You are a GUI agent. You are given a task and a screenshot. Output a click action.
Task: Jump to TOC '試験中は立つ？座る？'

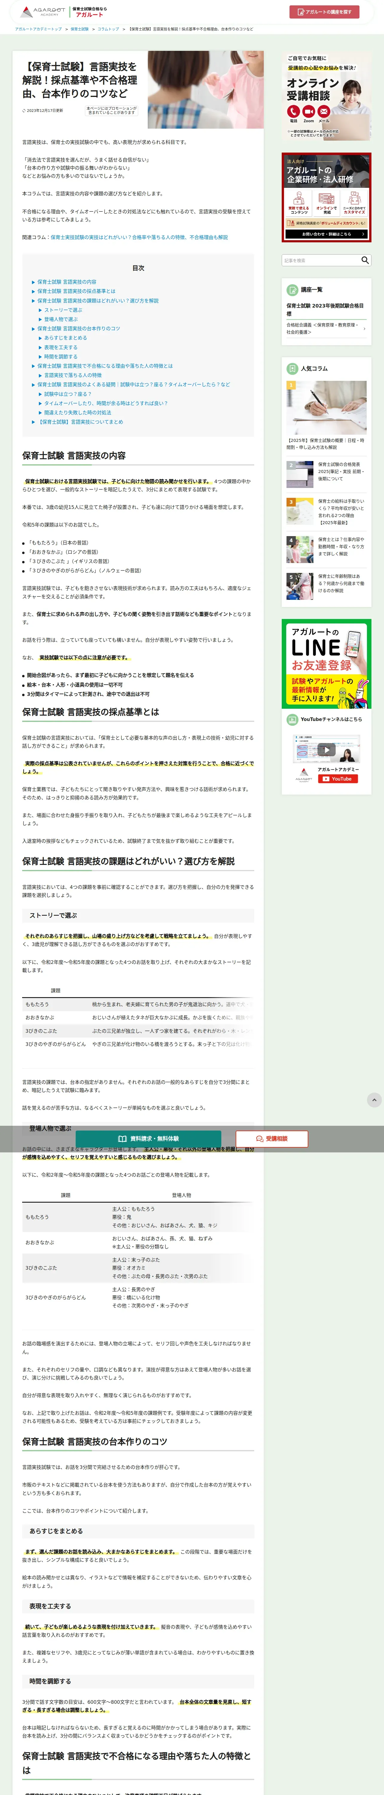click(x=68, y=394)
